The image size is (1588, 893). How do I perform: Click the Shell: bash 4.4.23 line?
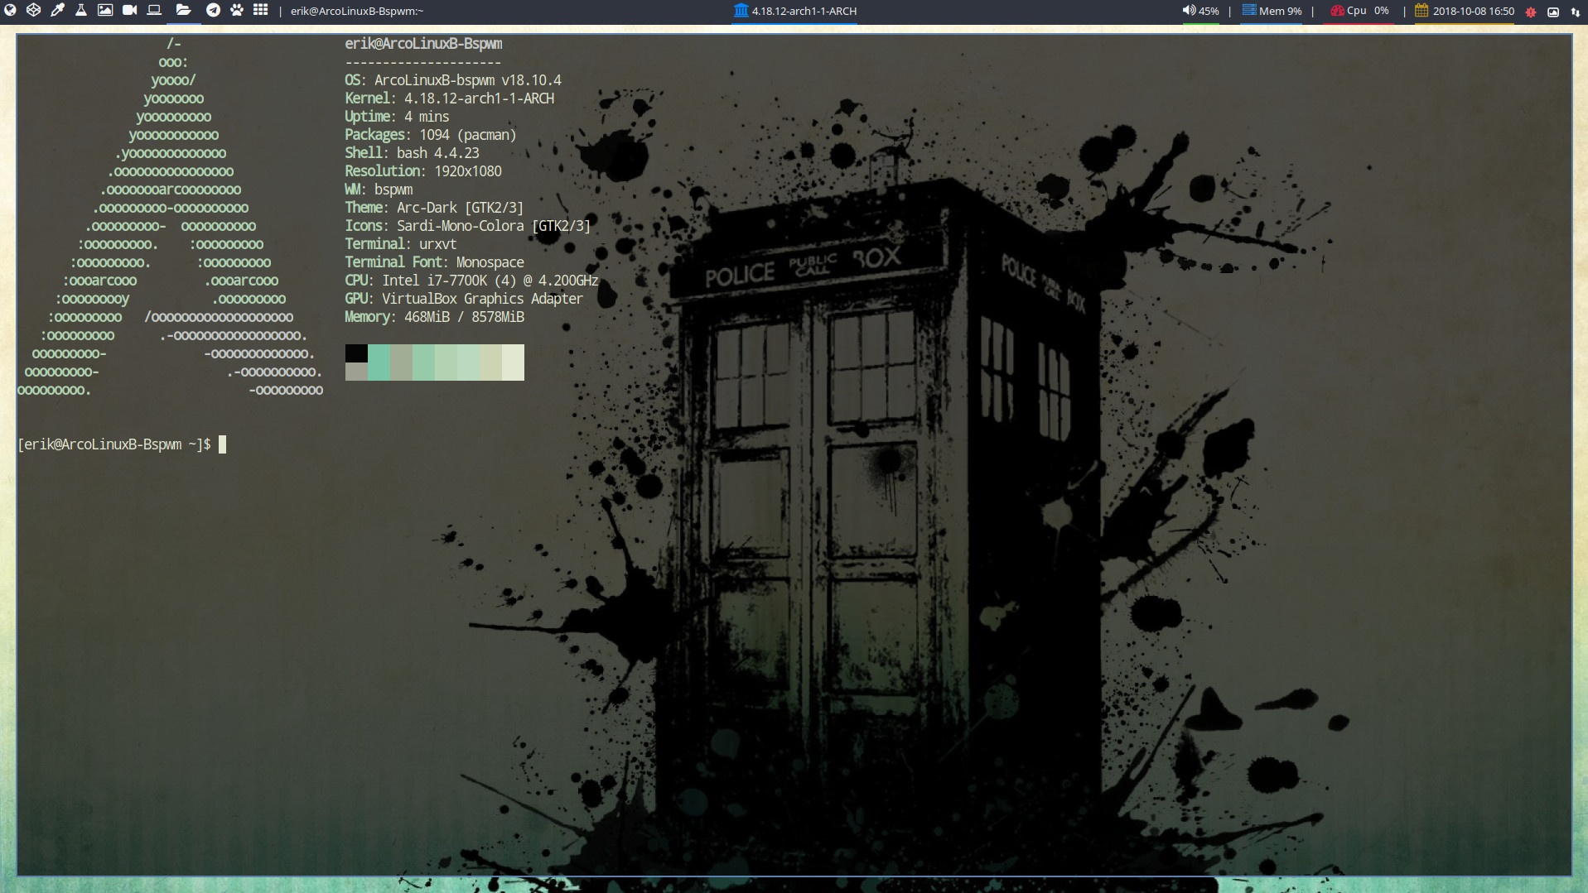(412, 153)
